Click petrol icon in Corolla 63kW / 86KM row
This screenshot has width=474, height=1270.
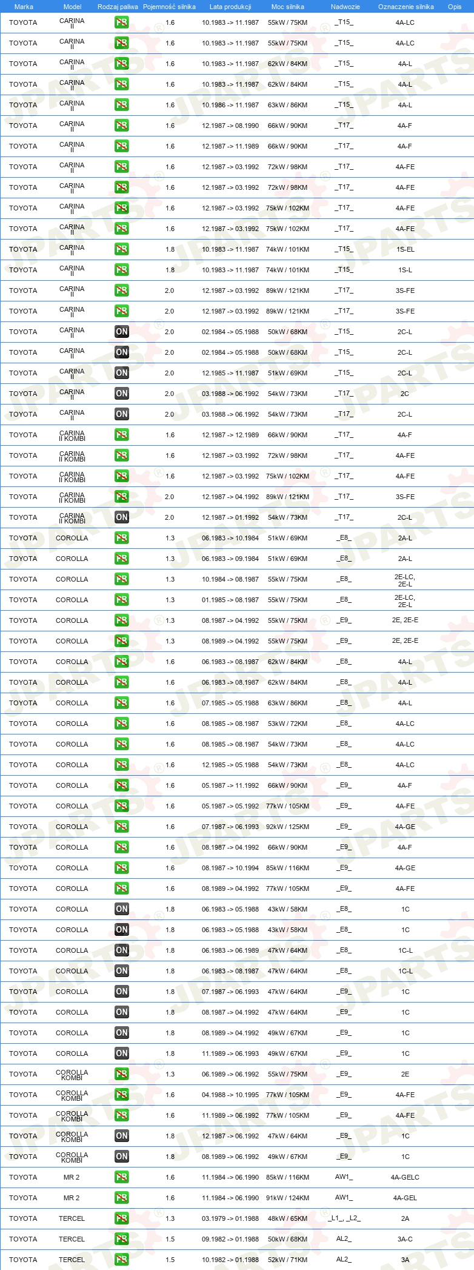pyautogui.click(x=121, y=703)
